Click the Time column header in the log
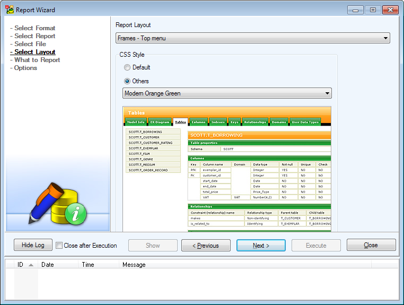This screenshot has height=305, width=404. 99,265
